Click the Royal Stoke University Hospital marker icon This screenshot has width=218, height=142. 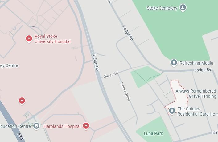click(x=29, y=39)
